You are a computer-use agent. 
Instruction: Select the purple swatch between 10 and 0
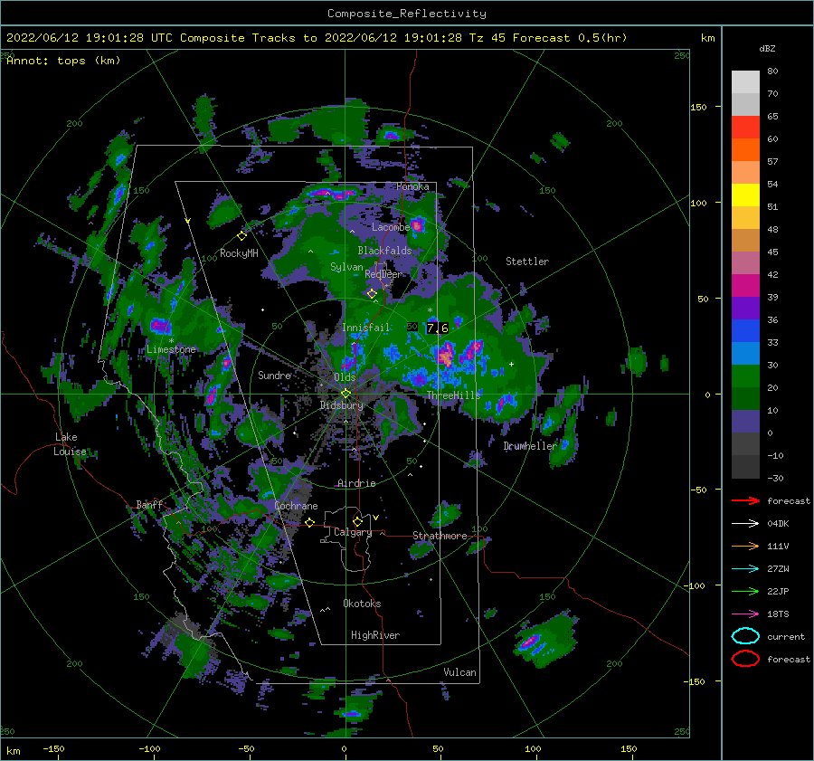pos(745,422)
